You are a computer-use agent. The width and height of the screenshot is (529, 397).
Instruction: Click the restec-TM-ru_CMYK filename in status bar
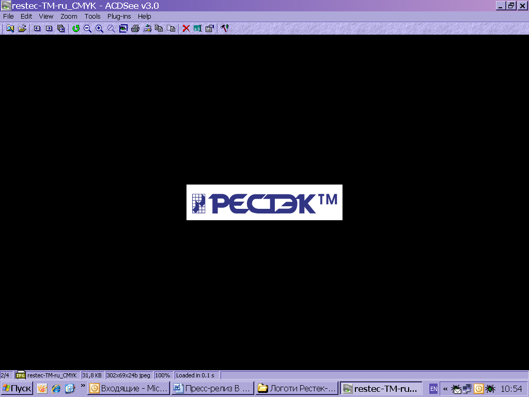[x=52, y=375]
